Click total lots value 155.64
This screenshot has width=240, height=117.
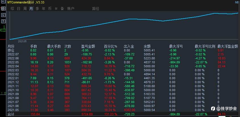click(35, 114)
